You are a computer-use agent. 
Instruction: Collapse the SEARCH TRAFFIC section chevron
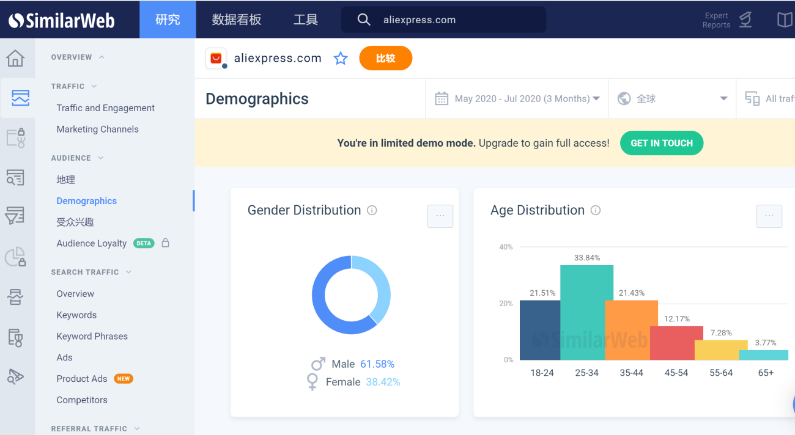[x=127, y=272]
